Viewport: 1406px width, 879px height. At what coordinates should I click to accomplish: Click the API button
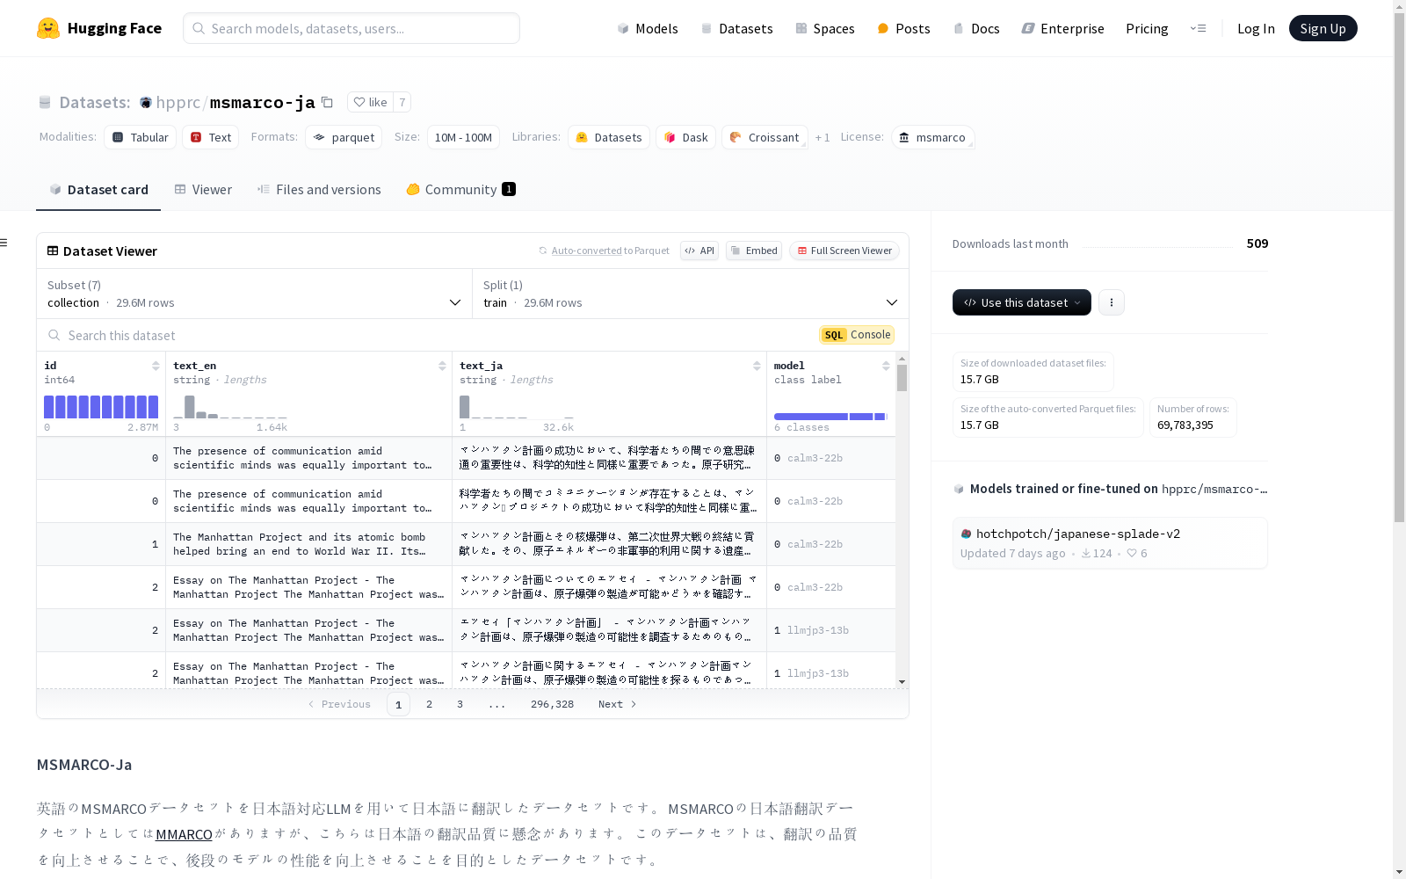pos(699,251)
